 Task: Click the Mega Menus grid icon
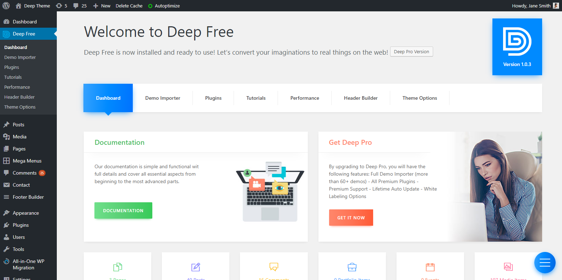point(6,161)
